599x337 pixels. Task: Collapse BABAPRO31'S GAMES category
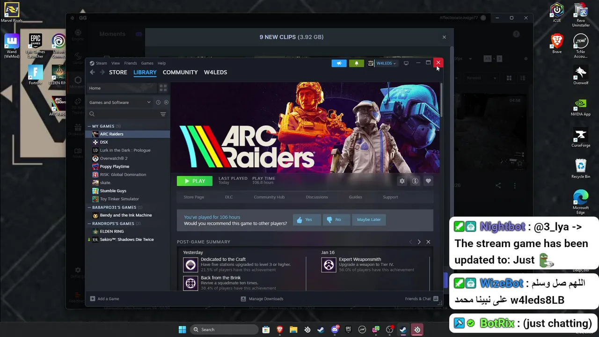[x=89, y=207]
